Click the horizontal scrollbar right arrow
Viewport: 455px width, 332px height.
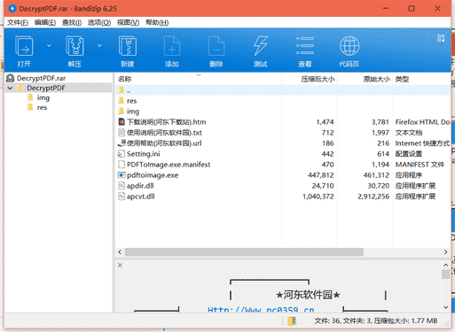pos(445,252)
